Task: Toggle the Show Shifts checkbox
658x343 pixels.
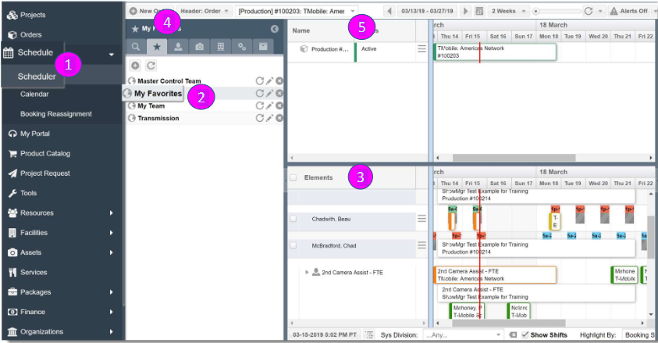Action: 525,334
